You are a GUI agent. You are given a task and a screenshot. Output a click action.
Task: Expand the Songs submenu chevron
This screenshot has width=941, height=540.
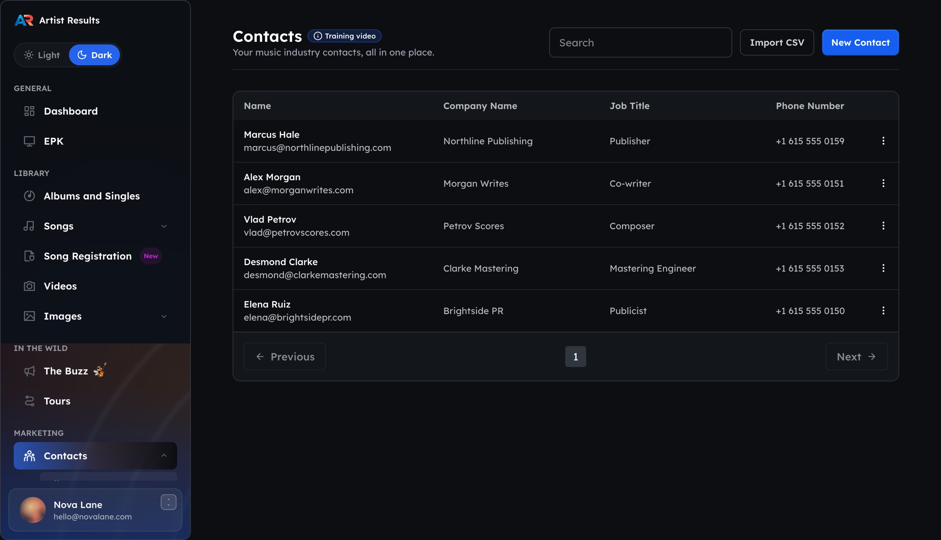click(164, 226)
